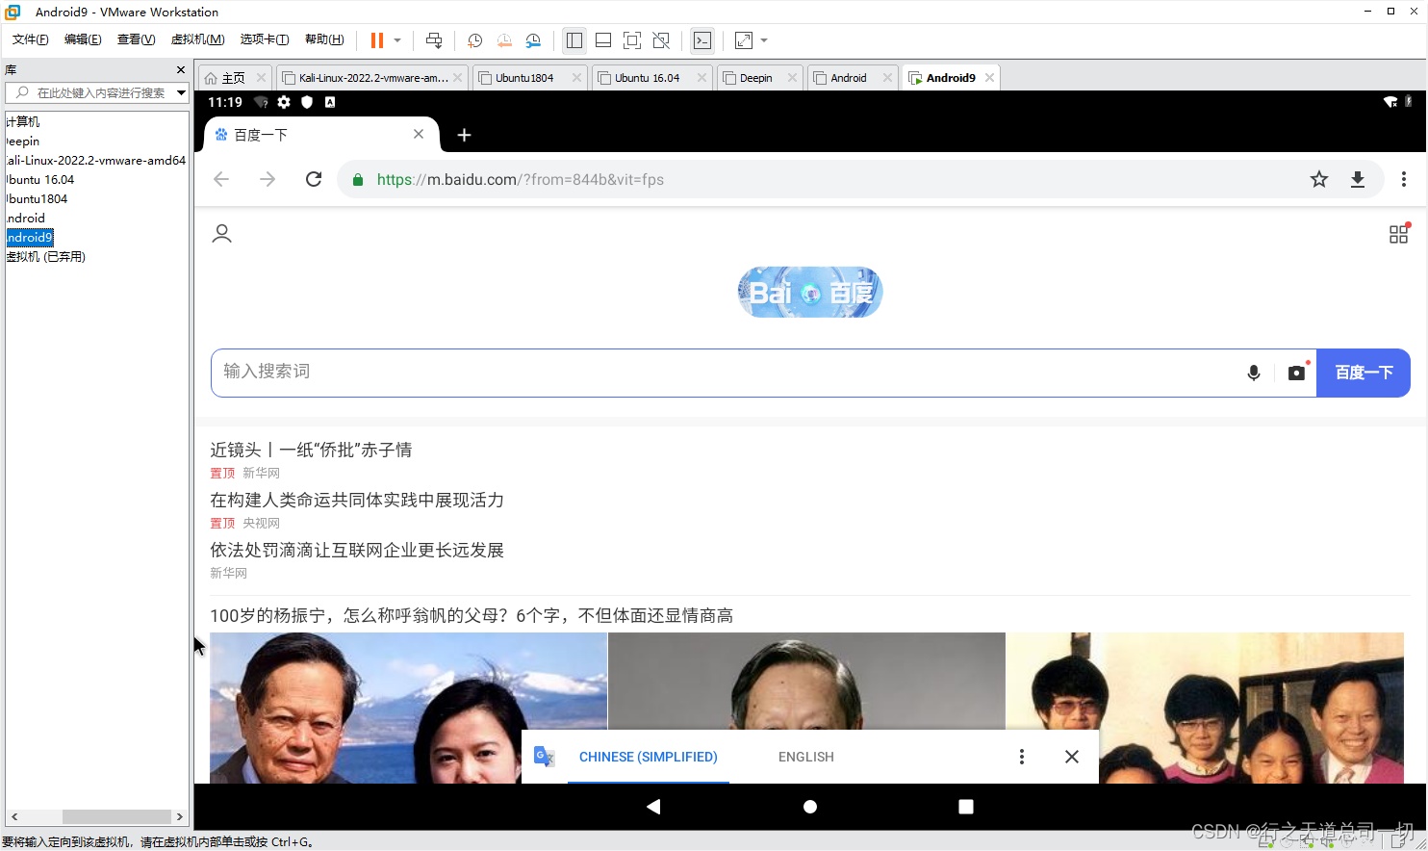
Task: Select Kali-Linux-2022.2-vmware-amd64 in the library
Action: (x=95, y=161)
